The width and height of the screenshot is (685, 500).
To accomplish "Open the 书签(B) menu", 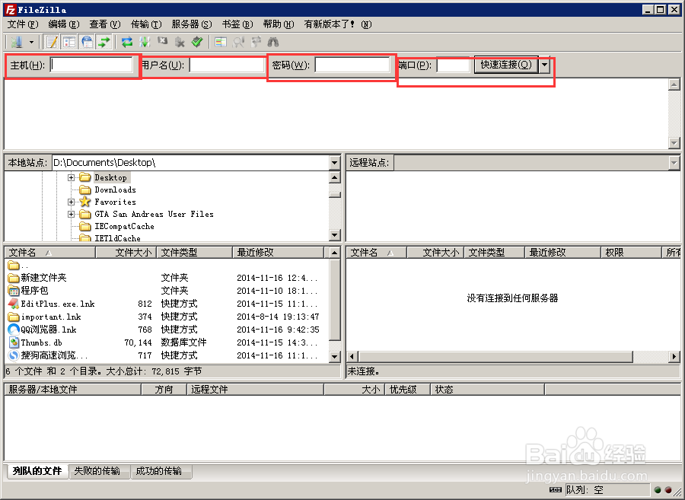I will (x=237, y=24).
